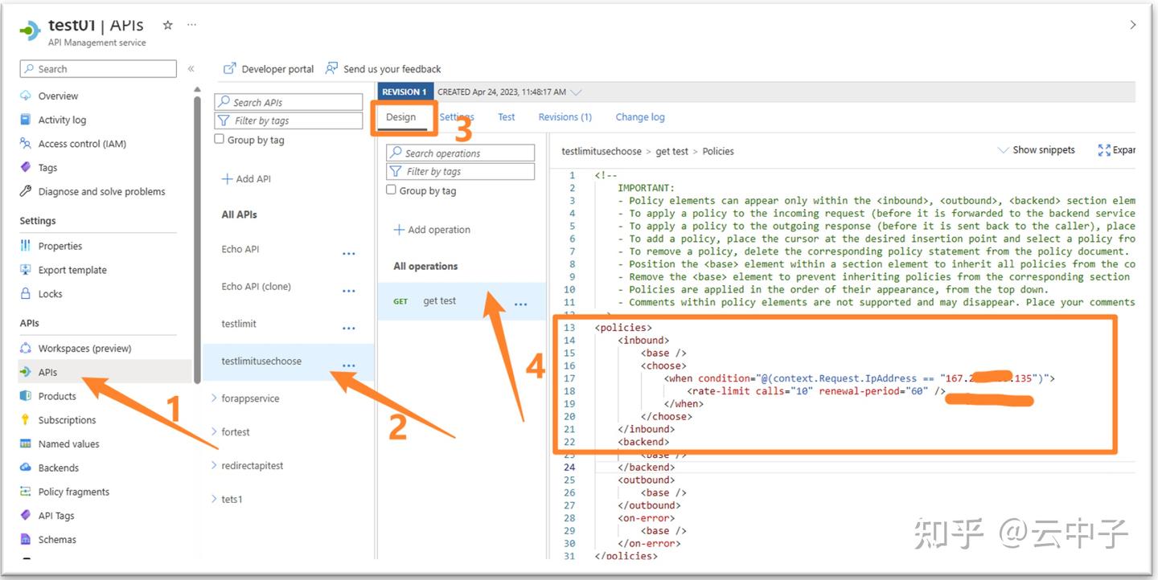Open Policy fragments from sidebar

(x=74, y=492)
